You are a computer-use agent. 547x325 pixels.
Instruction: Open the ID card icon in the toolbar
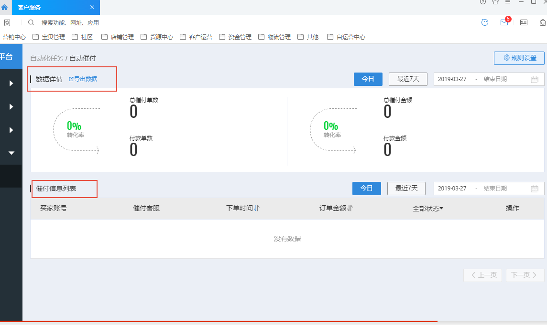click(x=524, y=22)
